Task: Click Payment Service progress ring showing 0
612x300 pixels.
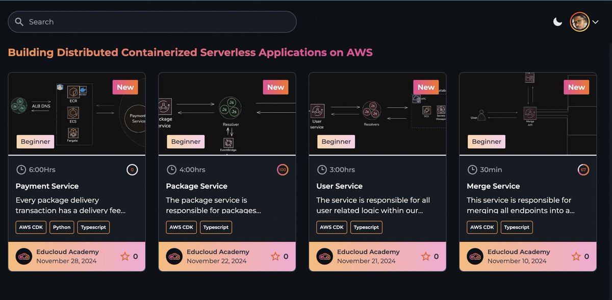Action: click(x=132, y=170)
